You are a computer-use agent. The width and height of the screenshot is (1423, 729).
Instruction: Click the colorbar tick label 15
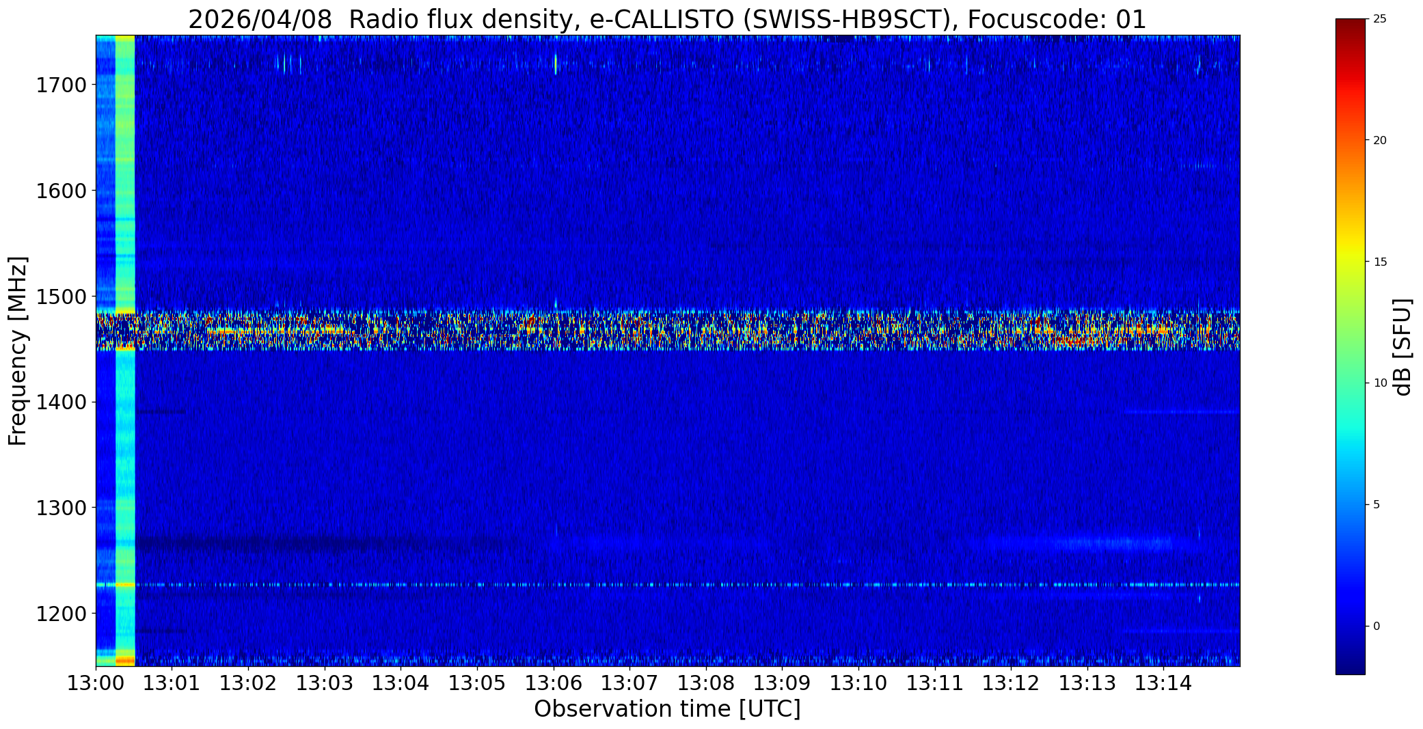pos(1380,262)
